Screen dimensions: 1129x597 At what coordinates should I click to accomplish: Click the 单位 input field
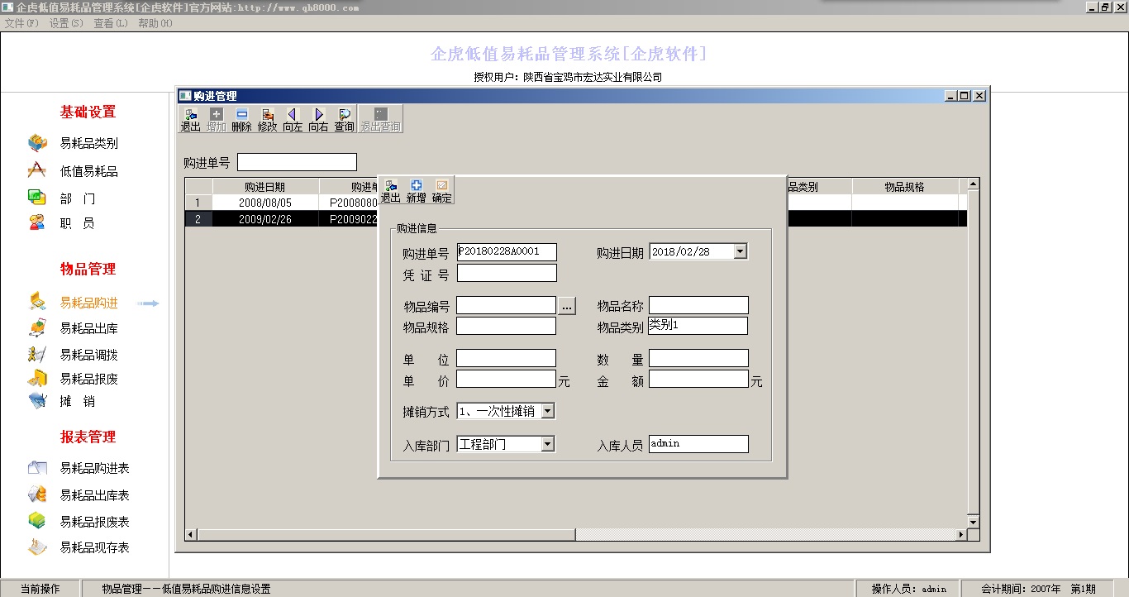click(x=506, y=358)
